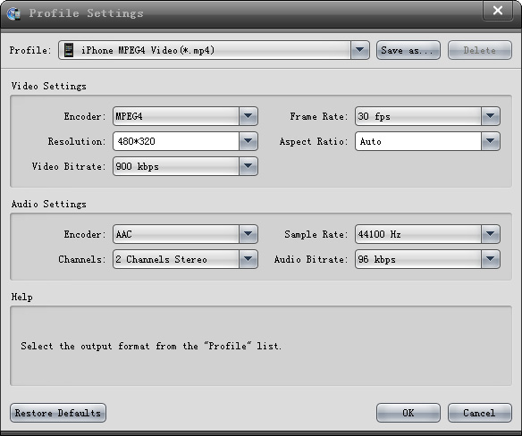
Task: Expand the Video Bitrate dropdown arrow
Action: coord(248,166)
